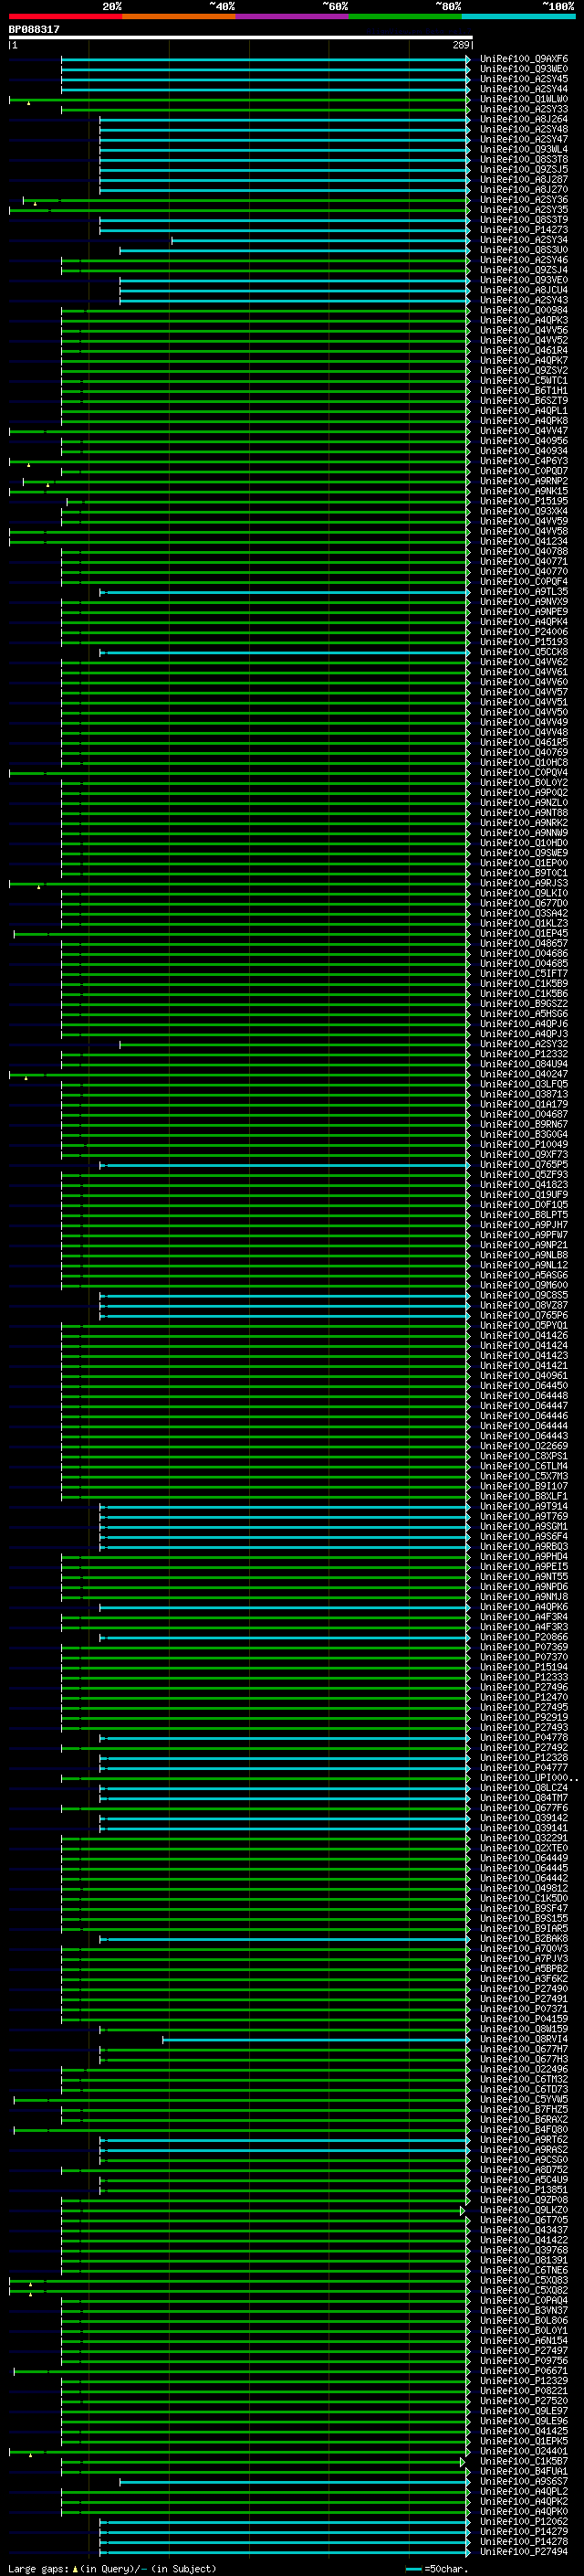Click the UniRef100_A9T914 label
Screen dimensions: 584x2576
click(x=524, y=1506)
